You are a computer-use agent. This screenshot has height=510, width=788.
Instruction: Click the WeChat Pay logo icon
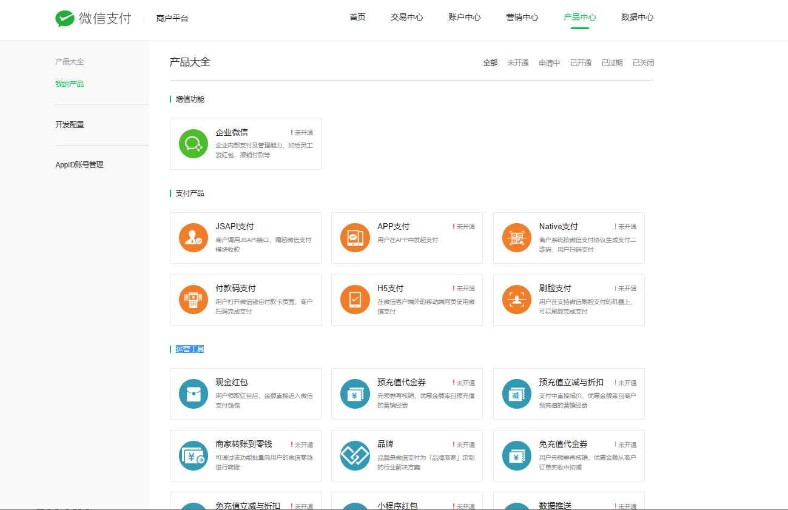pyautogui.click(x=65, y=18)
